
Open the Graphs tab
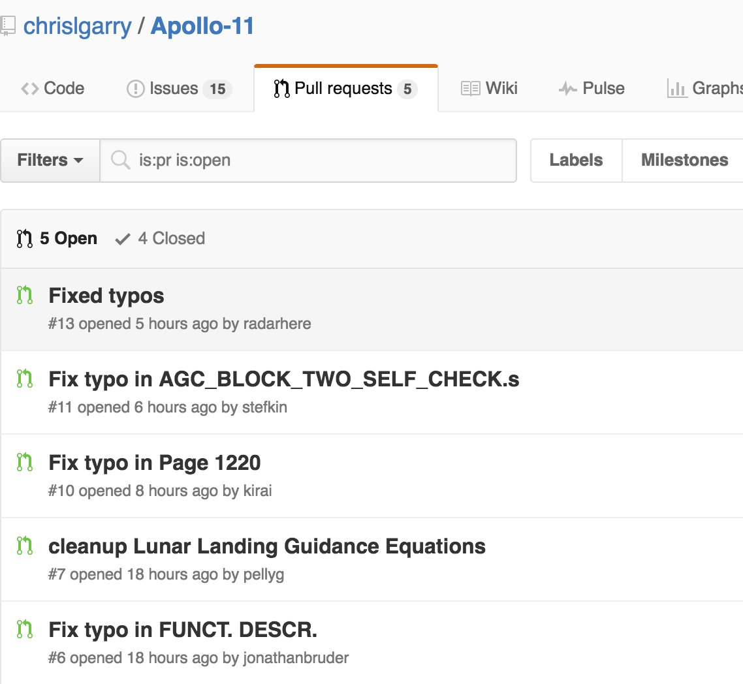(x=704, y=89)
